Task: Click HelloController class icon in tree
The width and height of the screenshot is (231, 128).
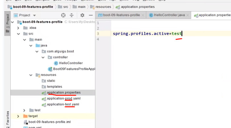Action: [x=56, y=63]
